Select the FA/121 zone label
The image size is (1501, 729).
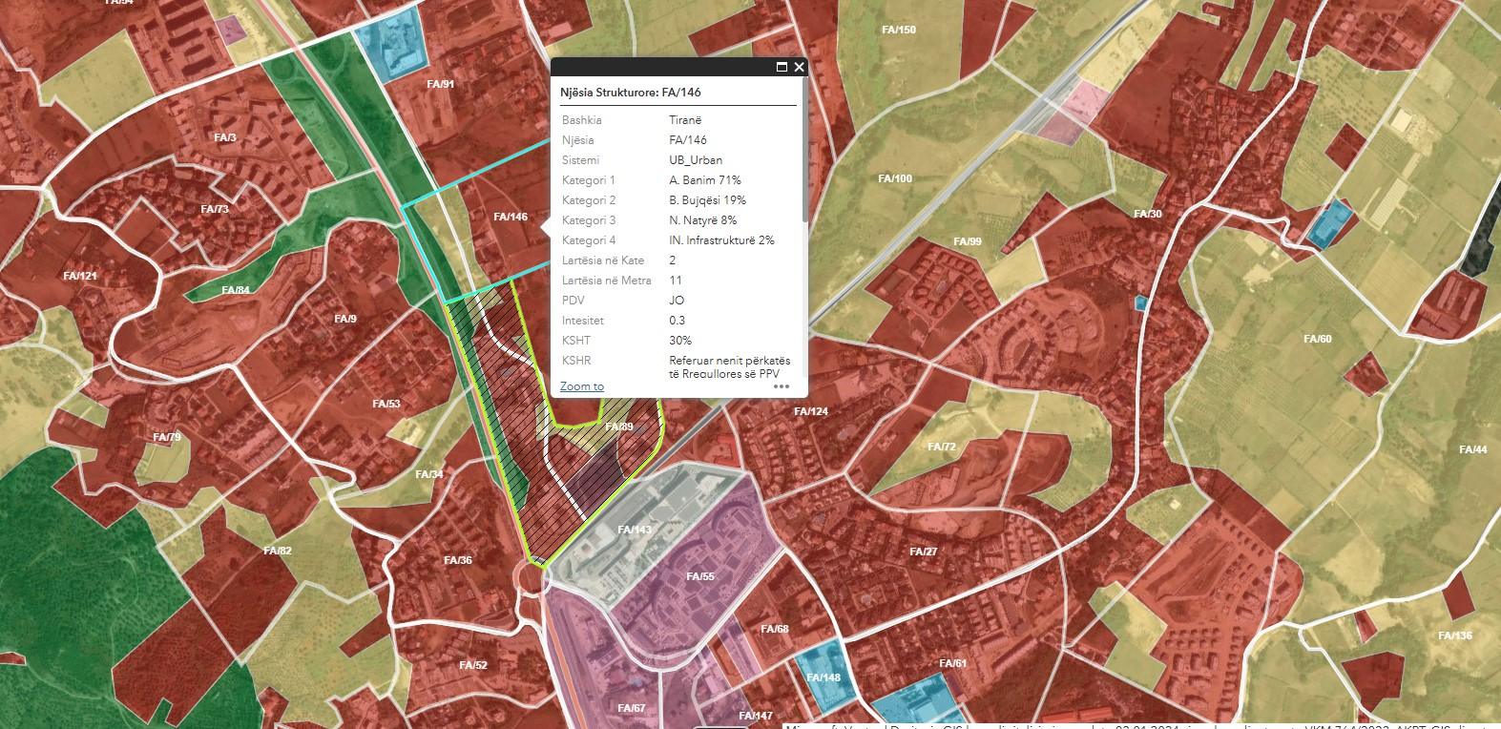tap(80, 276)
